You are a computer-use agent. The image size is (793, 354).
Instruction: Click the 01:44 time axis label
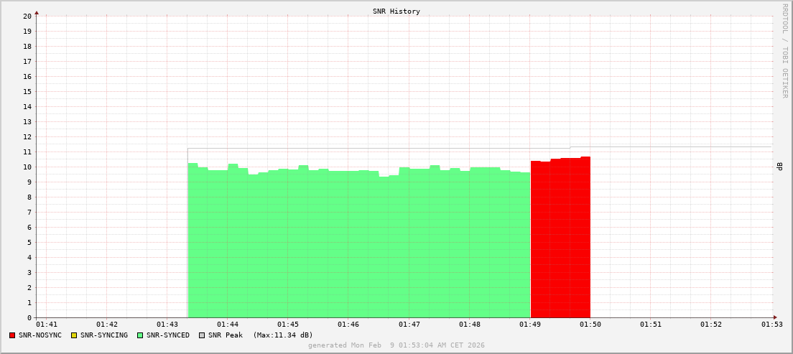pos(228,325)
